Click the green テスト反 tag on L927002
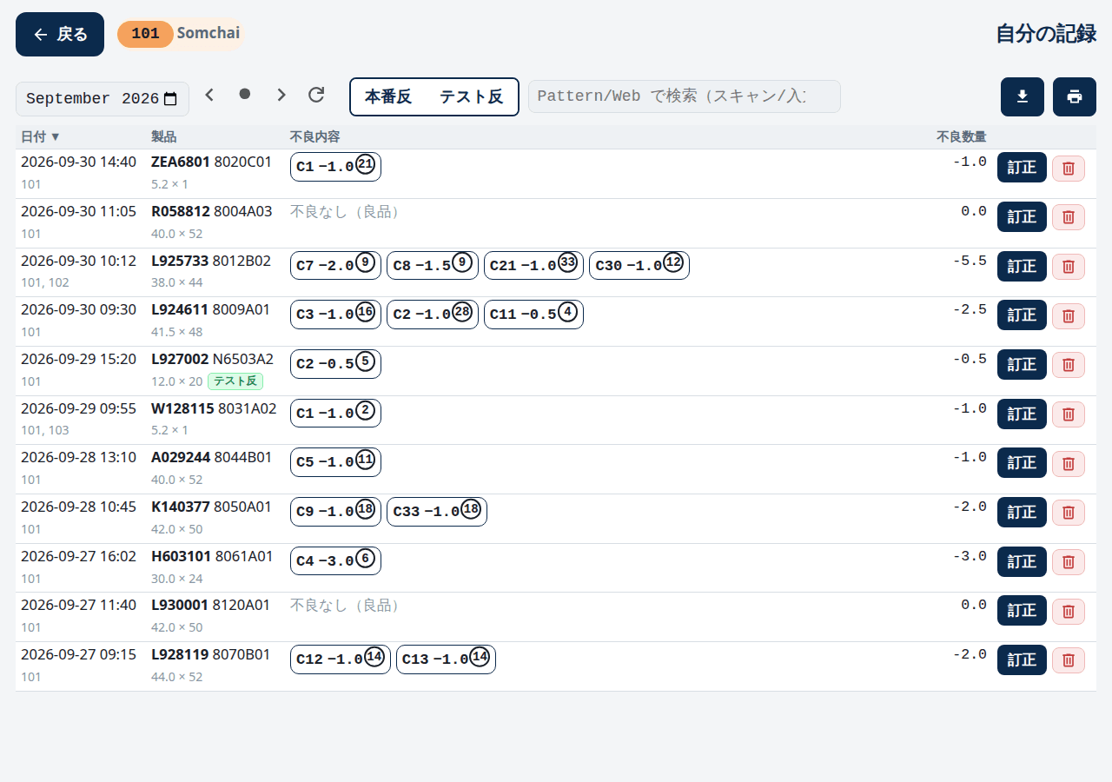The image size is (1112, 782). [x=235, y=381]
